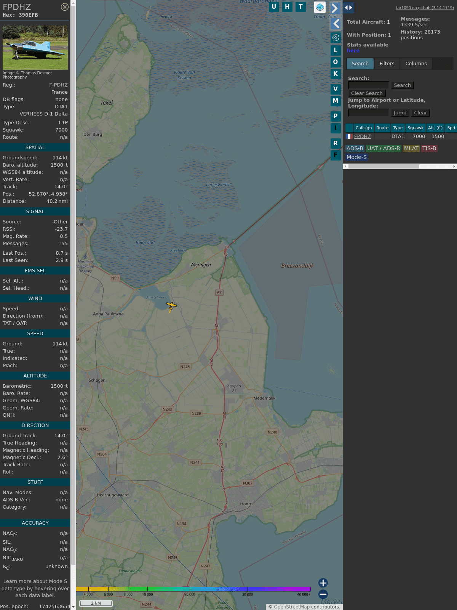This screenshot has height=610, width=457.
Task: Click the SIGNAL section header
Action: pyautogui.click(x=35, y=212)
